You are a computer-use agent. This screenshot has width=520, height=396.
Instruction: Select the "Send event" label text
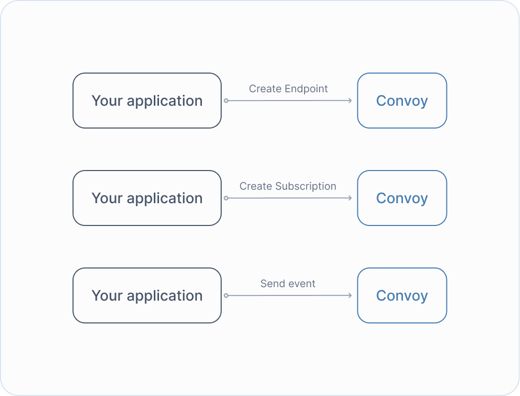pyautogui.click(x=288, y=284)
